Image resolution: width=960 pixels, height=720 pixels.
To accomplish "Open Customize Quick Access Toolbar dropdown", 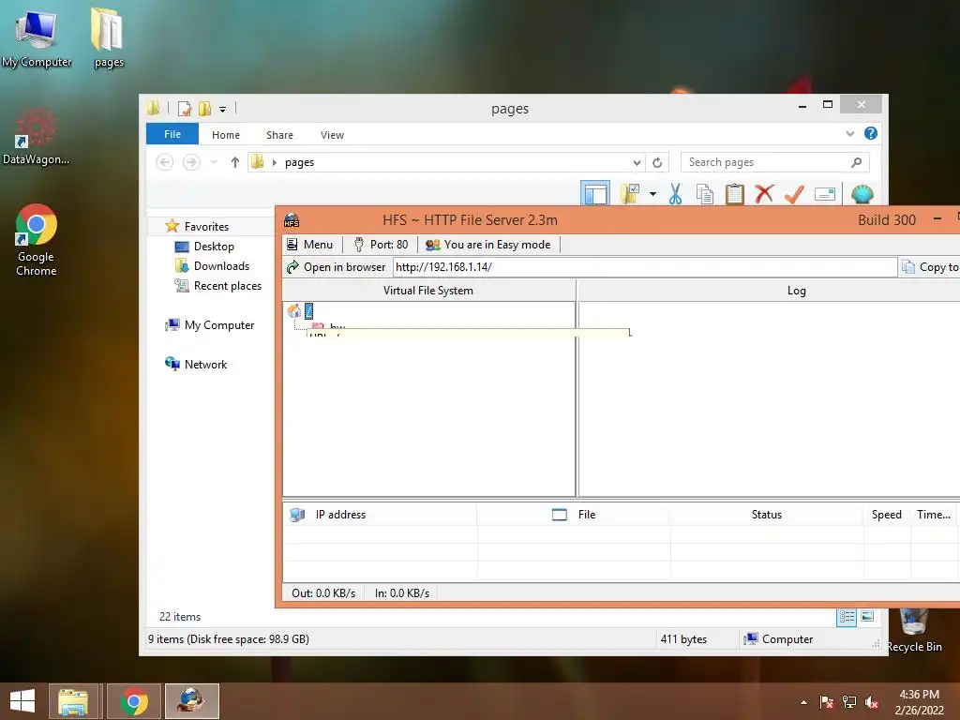I will point(223,110).
